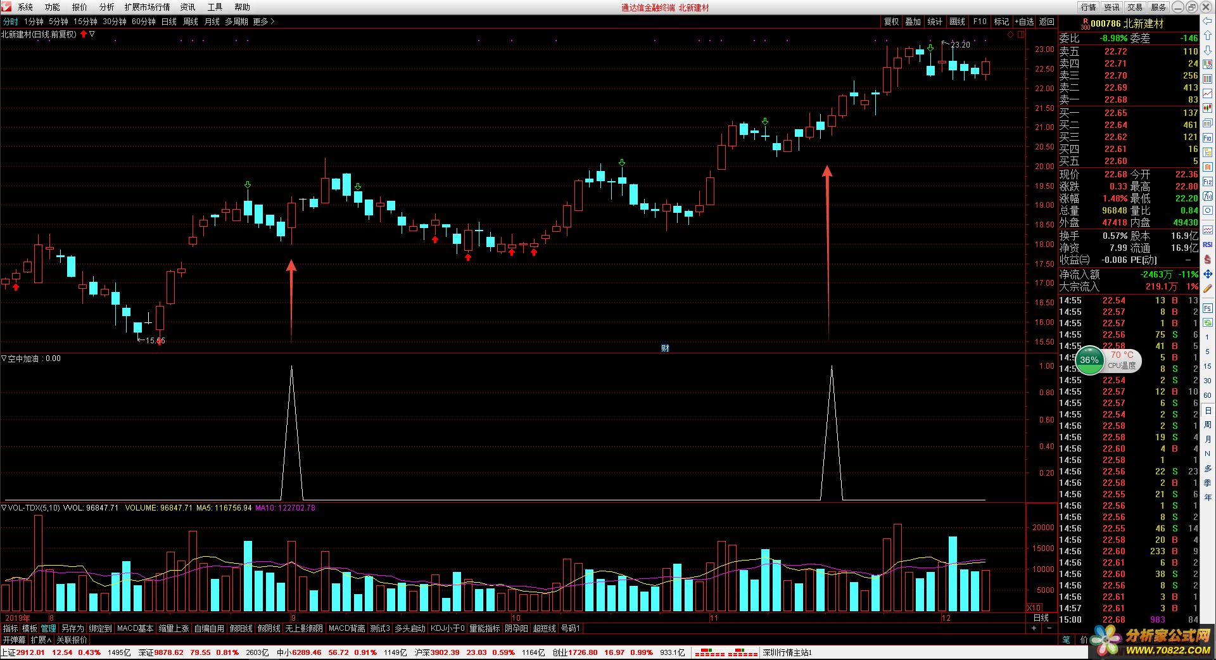Select the pencil drawing tool icon
The height and width of the screenshot is (660, 1216).
coord(1208,289)
